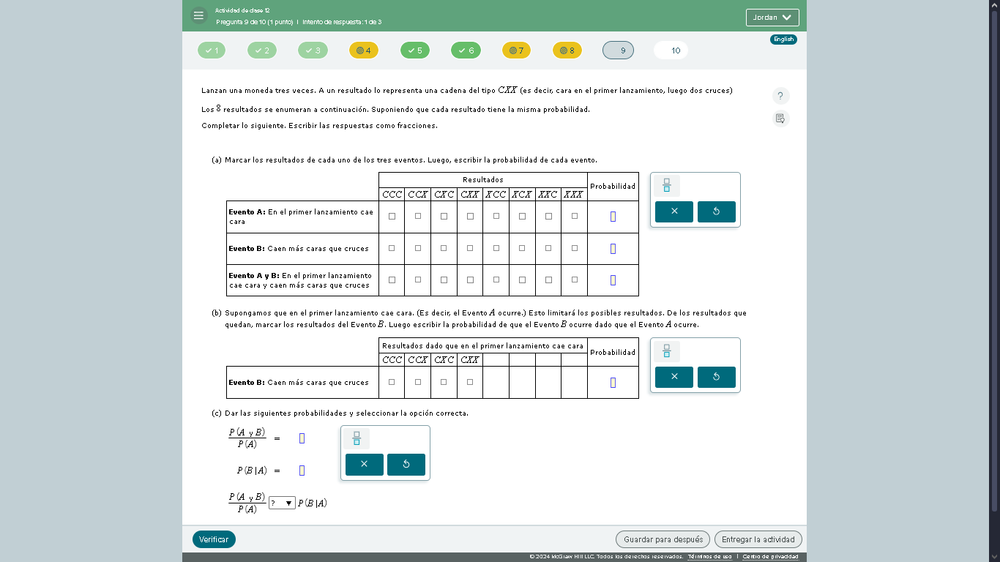Open the help question mark icon
Image resolution: width=1000 pixels, height=562 pixels.
click(780, 96)
